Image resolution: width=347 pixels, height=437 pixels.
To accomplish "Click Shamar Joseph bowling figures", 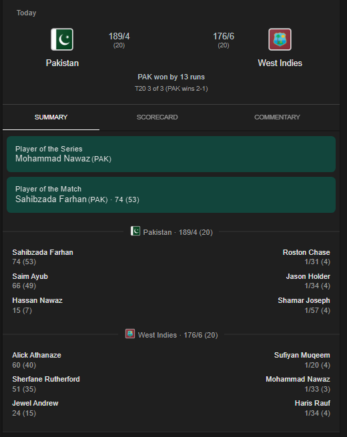I will pyautogui.click(x=317, y=310).
